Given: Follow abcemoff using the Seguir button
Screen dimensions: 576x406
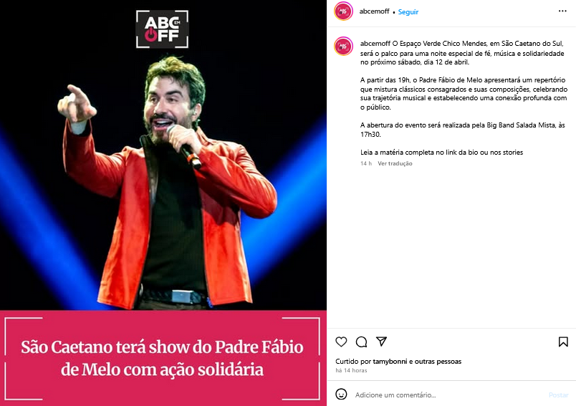Looking at the screenshot, I should 408,11.
